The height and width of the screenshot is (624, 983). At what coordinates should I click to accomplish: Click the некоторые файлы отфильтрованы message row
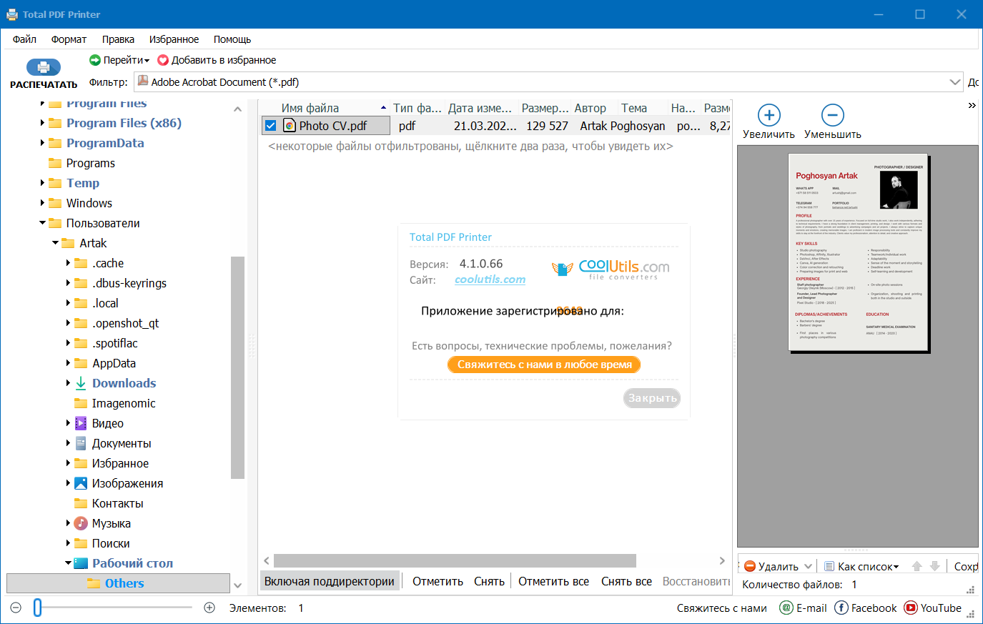click(x=470, y=147)
